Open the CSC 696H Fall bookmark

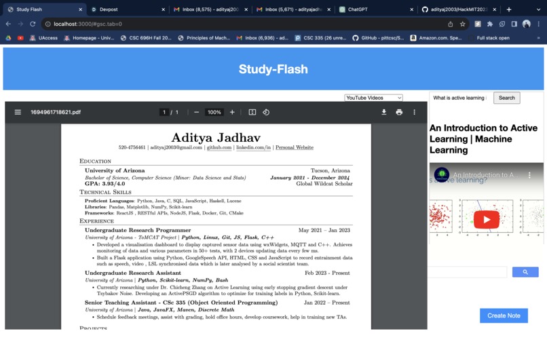[x=146, y=38]
